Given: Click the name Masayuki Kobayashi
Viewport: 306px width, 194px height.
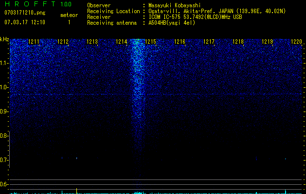Looking at the screenshot, I should pyautogui.click(x=175, y=5).
